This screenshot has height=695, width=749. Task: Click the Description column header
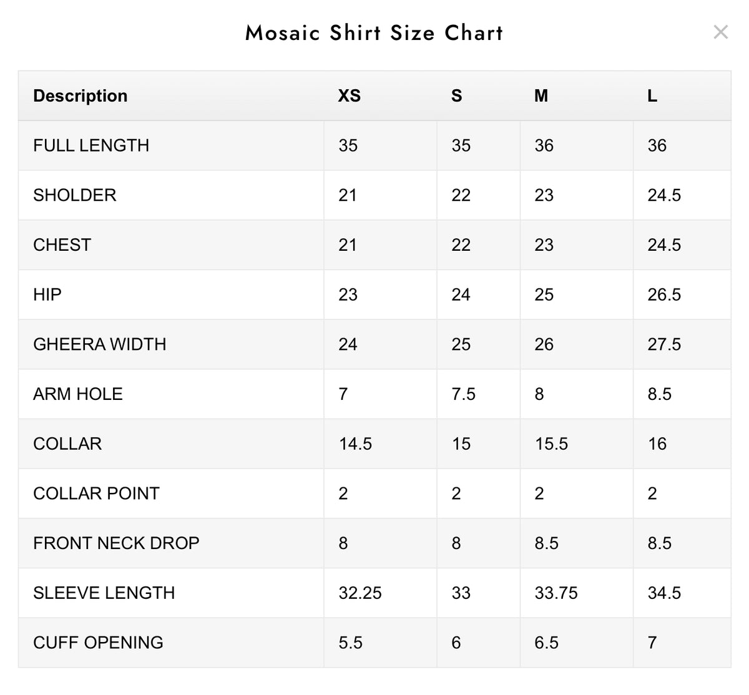80,95
